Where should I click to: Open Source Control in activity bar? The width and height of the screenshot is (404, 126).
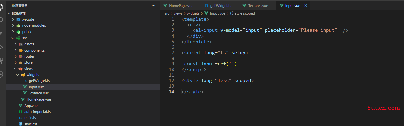1,33
